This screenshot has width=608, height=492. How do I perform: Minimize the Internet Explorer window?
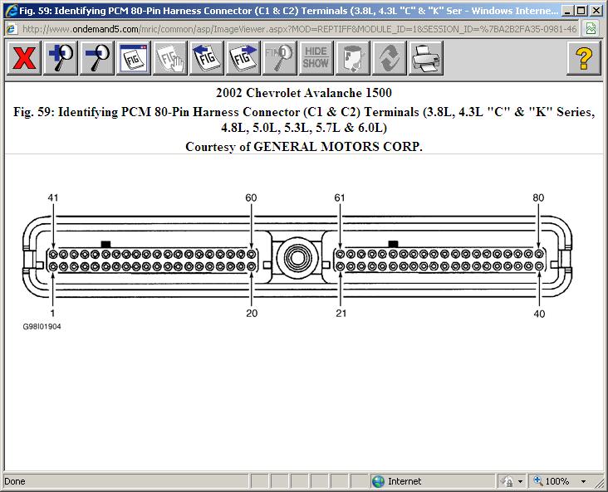(x=567, y=11)
